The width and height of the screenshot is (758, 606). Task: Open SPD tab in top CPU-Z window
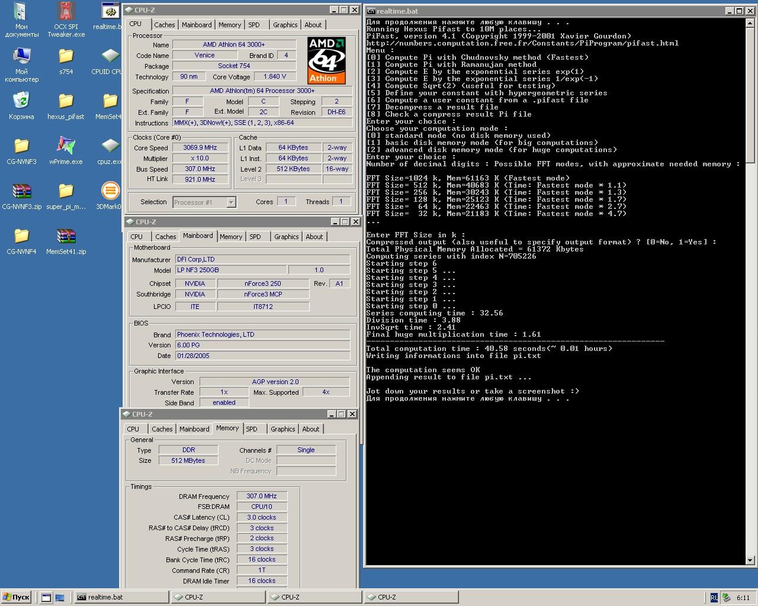[x=254, y=25]
